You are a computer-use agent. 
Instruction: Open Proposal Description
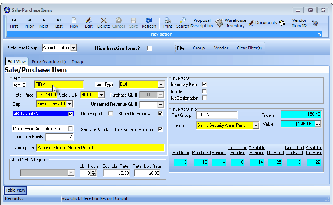pyautogui.click(x=202, y=23)
